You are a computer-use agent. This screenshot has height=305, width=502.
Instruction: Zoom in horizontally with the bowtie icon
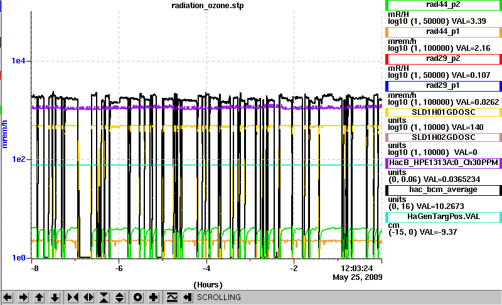point(73,297)
